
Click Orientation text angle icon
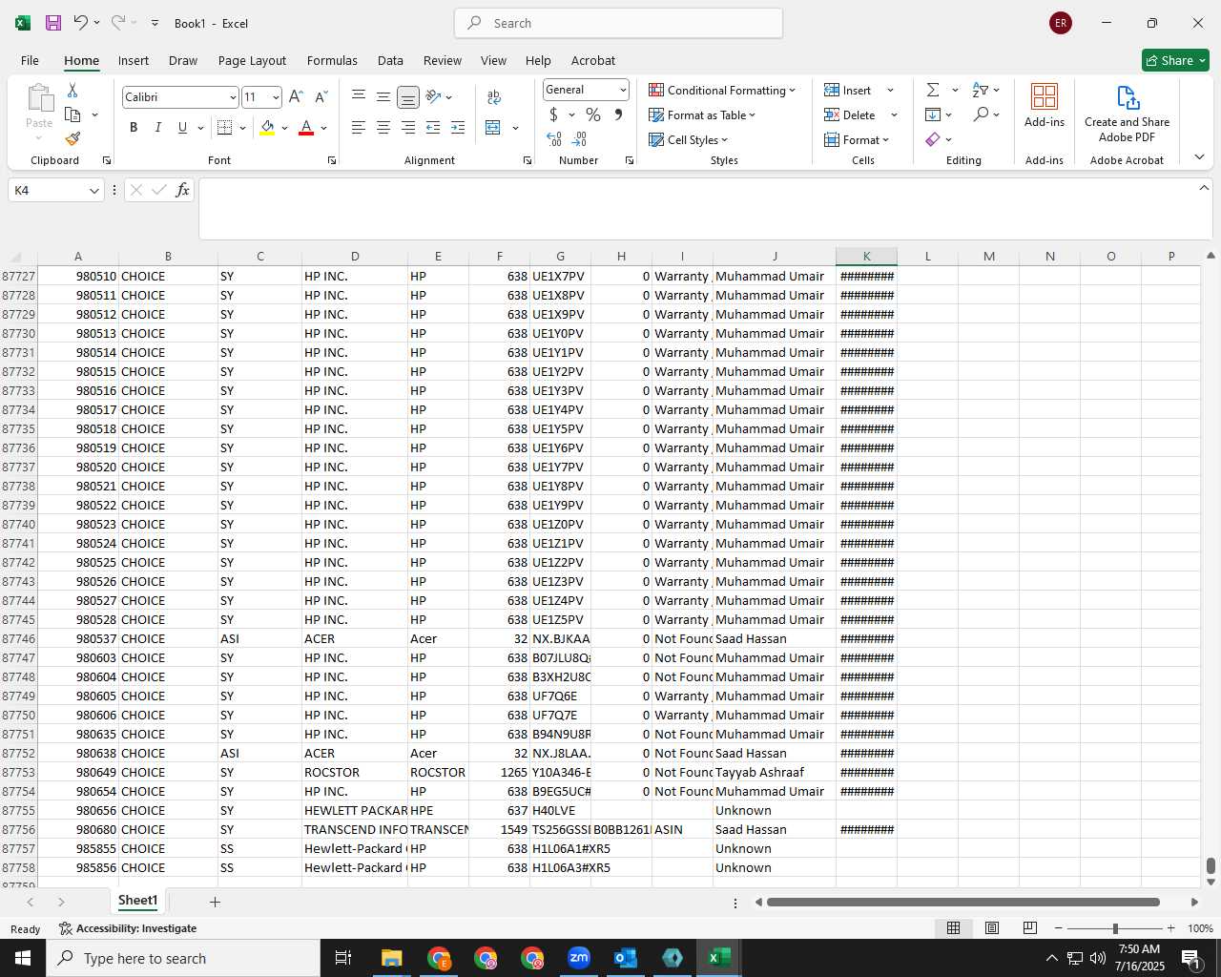(434, 97)
